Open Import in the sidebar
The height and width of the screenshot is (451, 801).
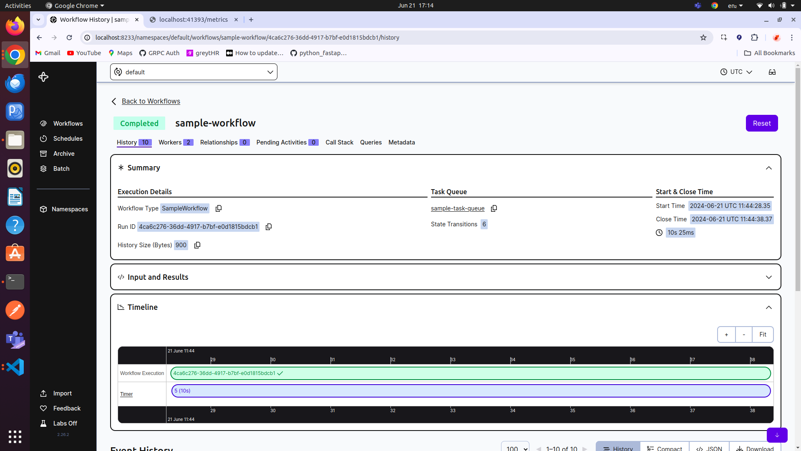pos(56,393)
